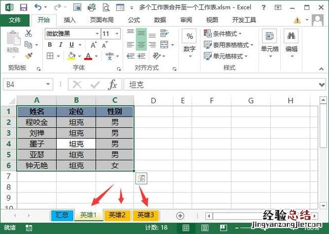Open the Insert Function fx button
The image size is (329, 234).
(112, 85)
